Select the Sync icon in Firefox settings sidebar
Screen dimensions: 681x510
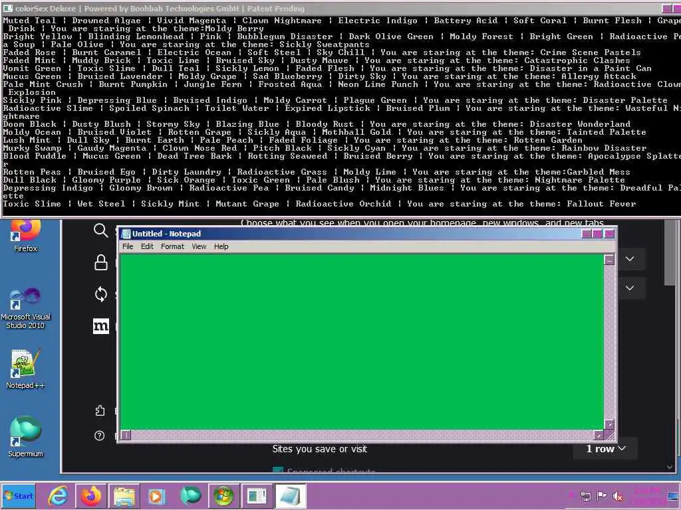[101, 294]
